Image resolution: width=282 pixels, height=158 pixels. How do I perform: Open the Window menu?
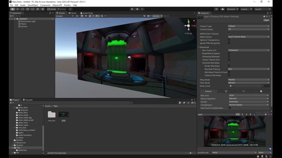pyautogui.click(x=67, y=5)
